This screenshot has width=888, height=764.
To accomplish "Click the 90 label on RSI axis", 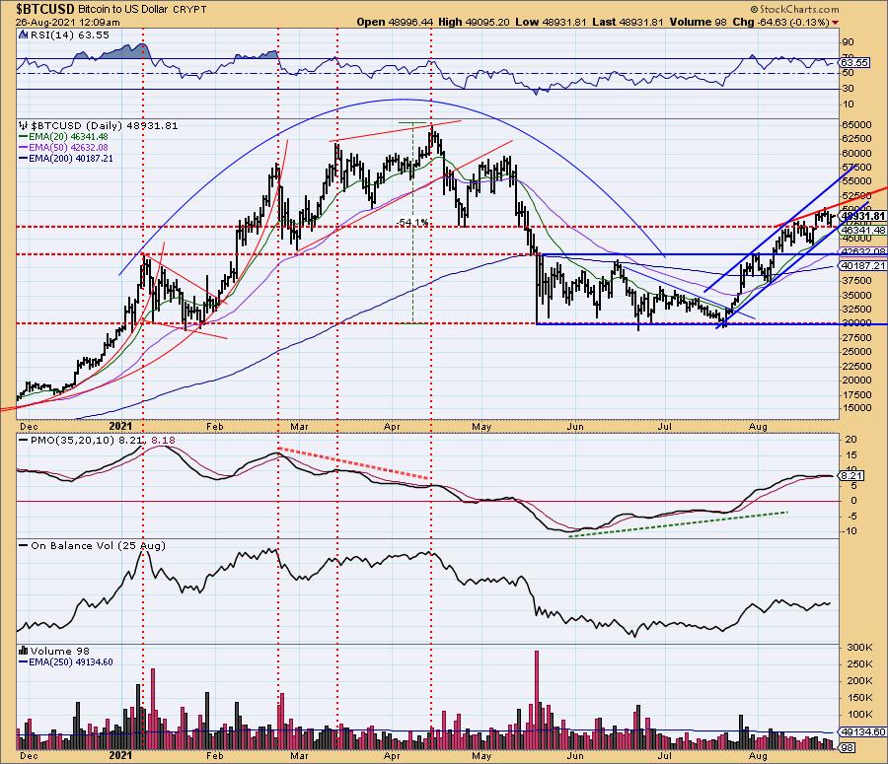I will pos(849,41).
